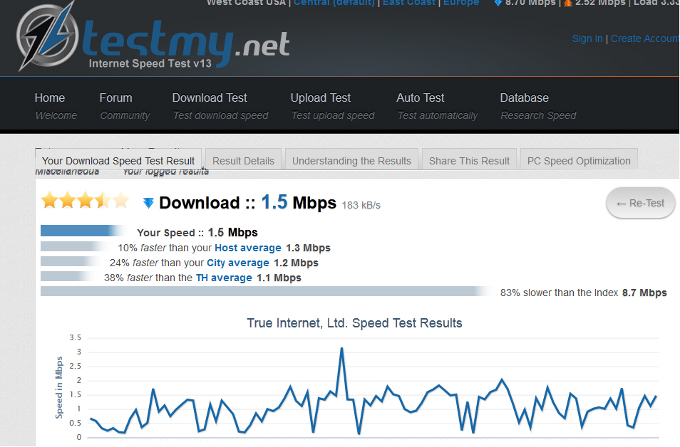Click the Your Speed blue bar
The image size is (680, 447).
click(83, 231)
